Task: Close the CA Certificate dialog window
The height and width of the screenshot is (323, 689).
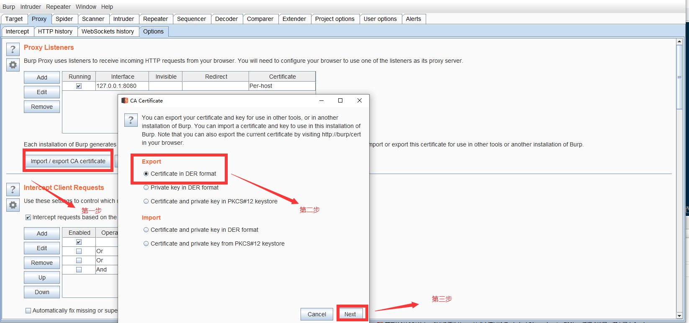Action: 360,100
